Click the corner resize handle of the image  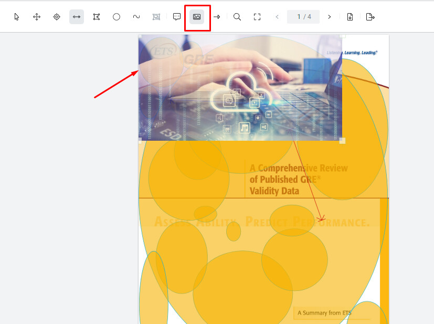(x=343, y=139)
